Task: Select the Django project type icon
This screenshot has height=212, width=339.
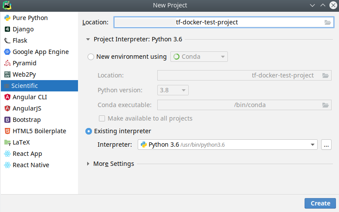Action: (x=7, y=29)
